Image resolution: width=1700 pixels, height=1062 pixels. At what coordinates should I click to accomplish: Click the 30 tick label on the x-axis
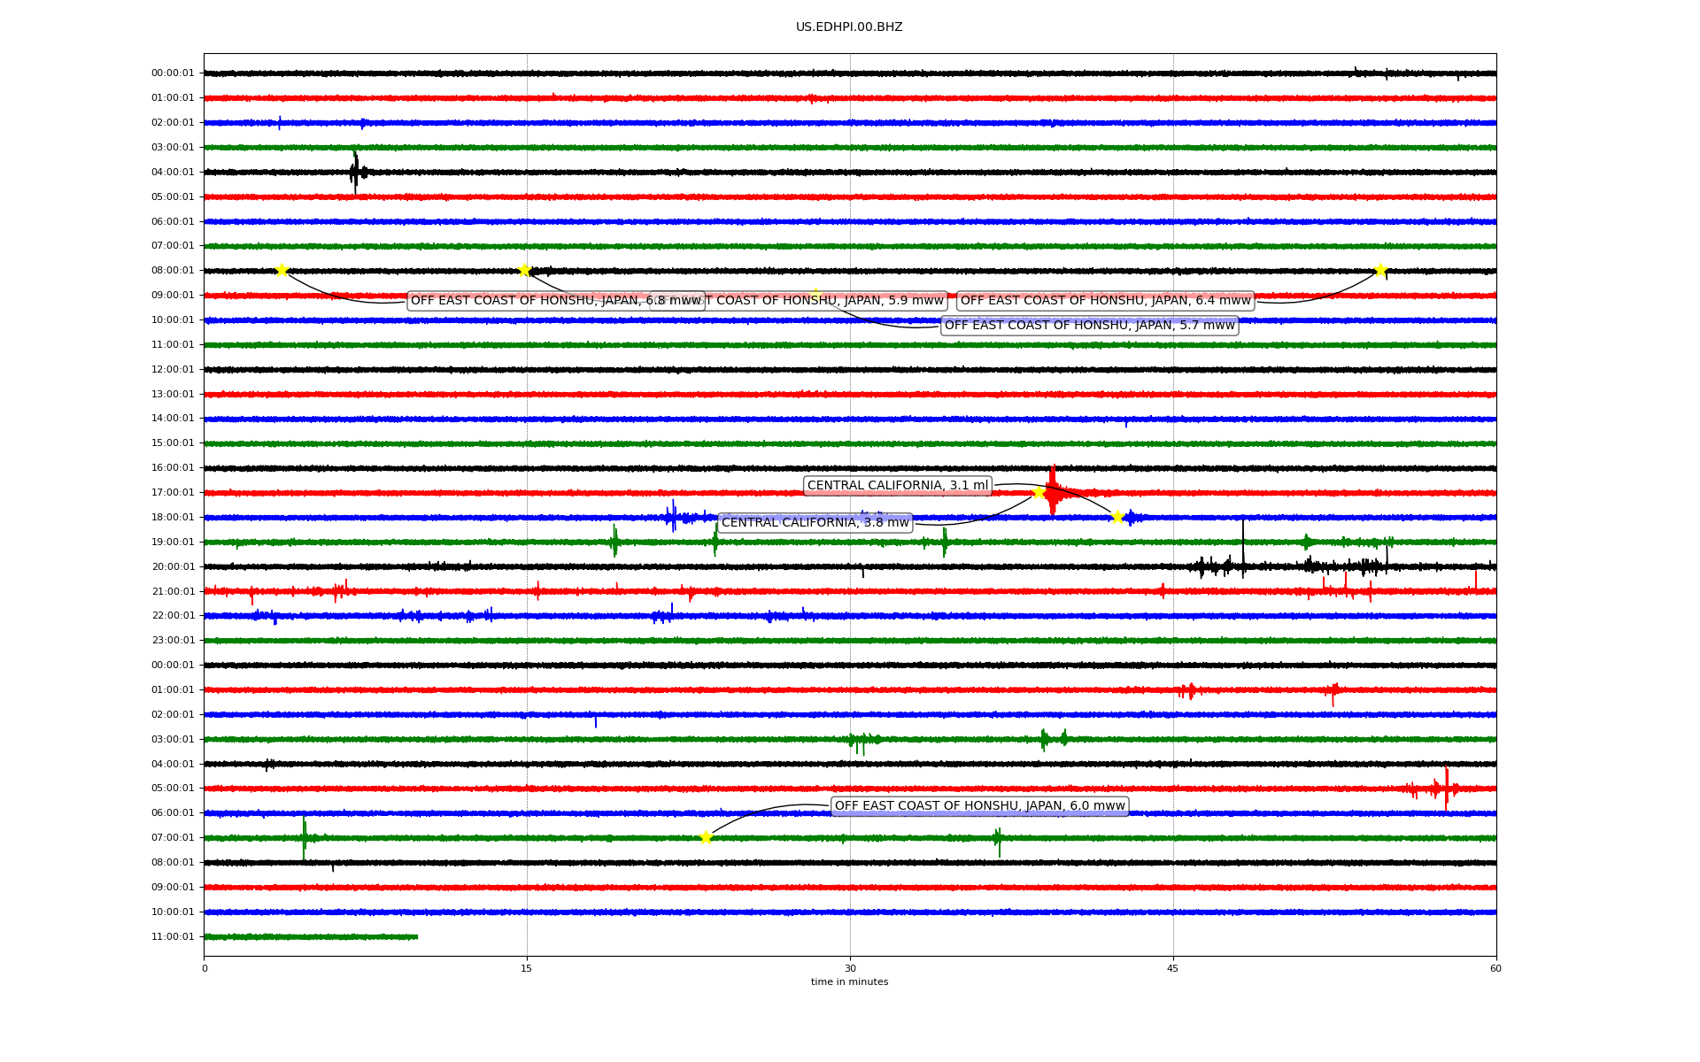click(850, 968)
